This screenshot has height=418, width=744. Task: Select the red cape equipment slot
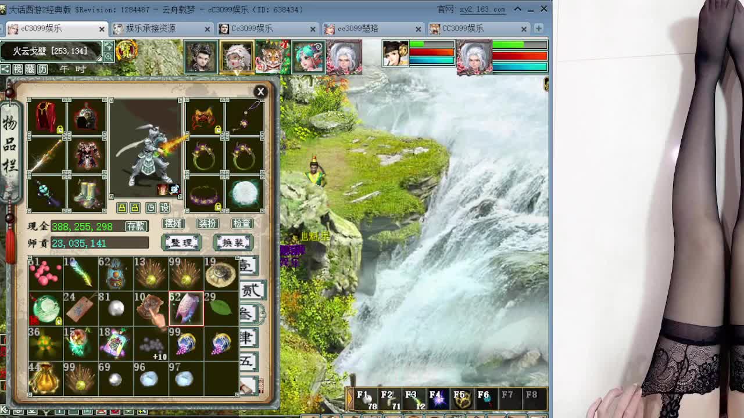point(46,116)
